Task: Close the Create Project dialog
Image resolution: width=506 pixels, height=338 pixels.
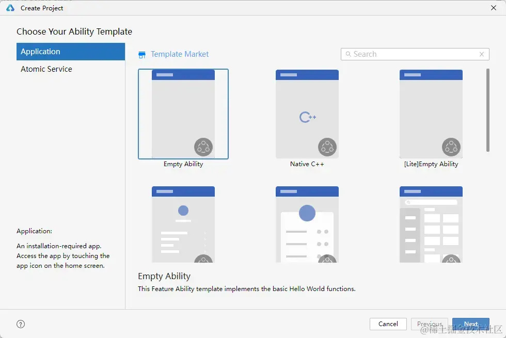Action: click(x=494, y=8)
